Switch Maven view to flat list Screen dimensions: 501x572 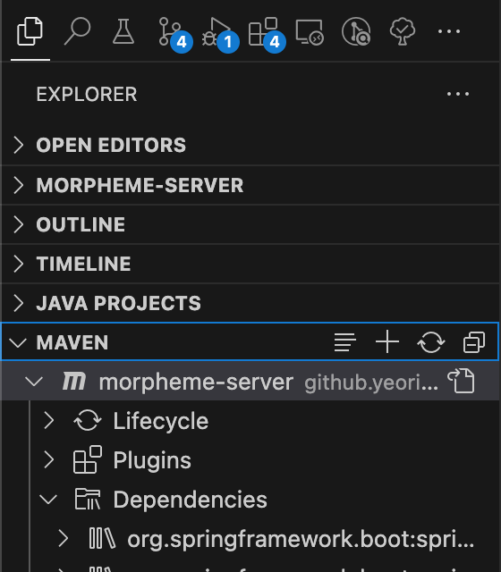344,342
